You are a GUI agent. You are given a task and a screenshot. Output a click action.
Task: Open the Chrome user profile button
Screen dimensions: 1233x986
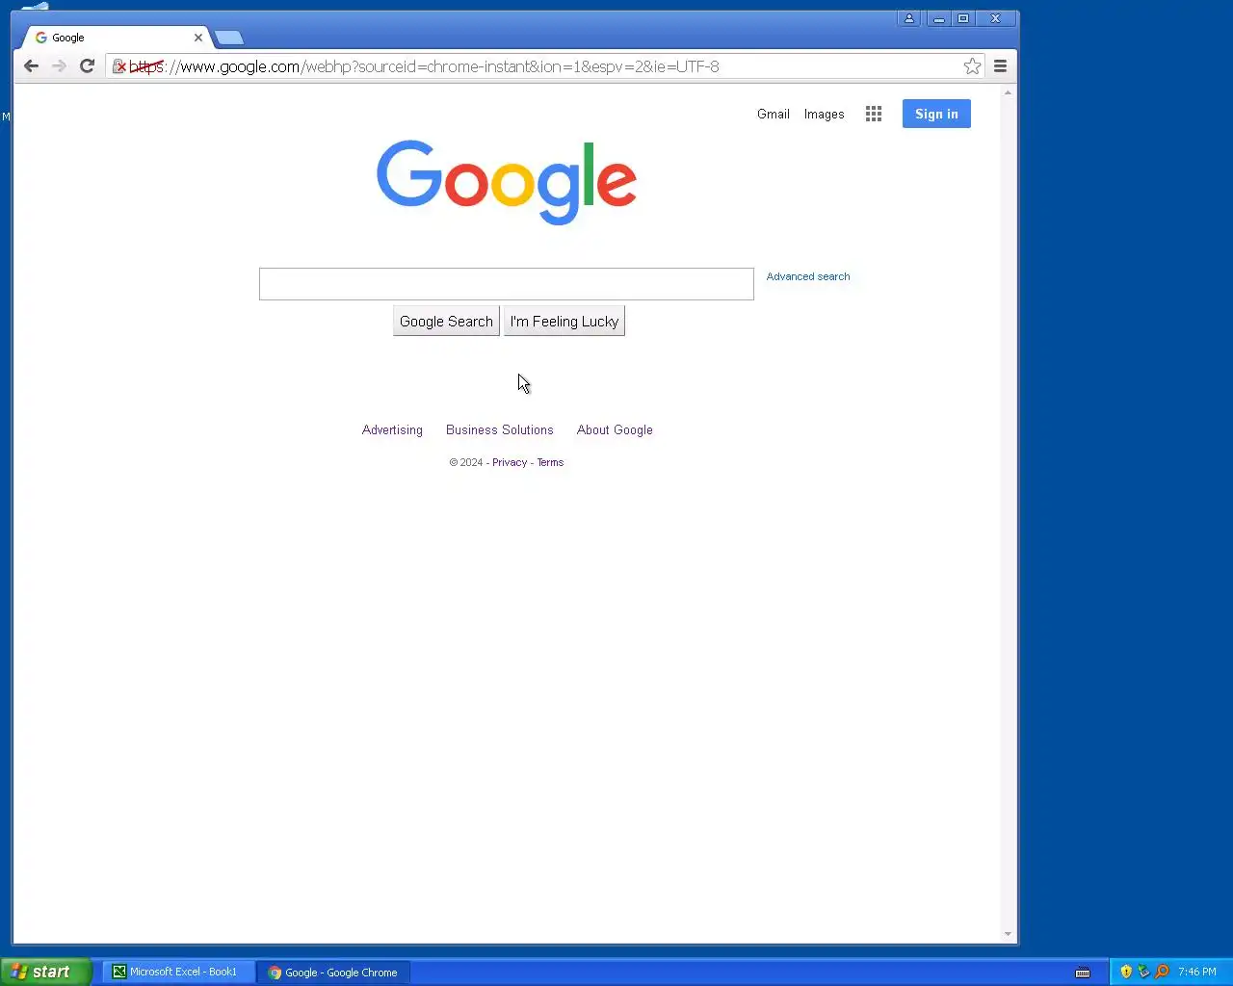(908, 18)
